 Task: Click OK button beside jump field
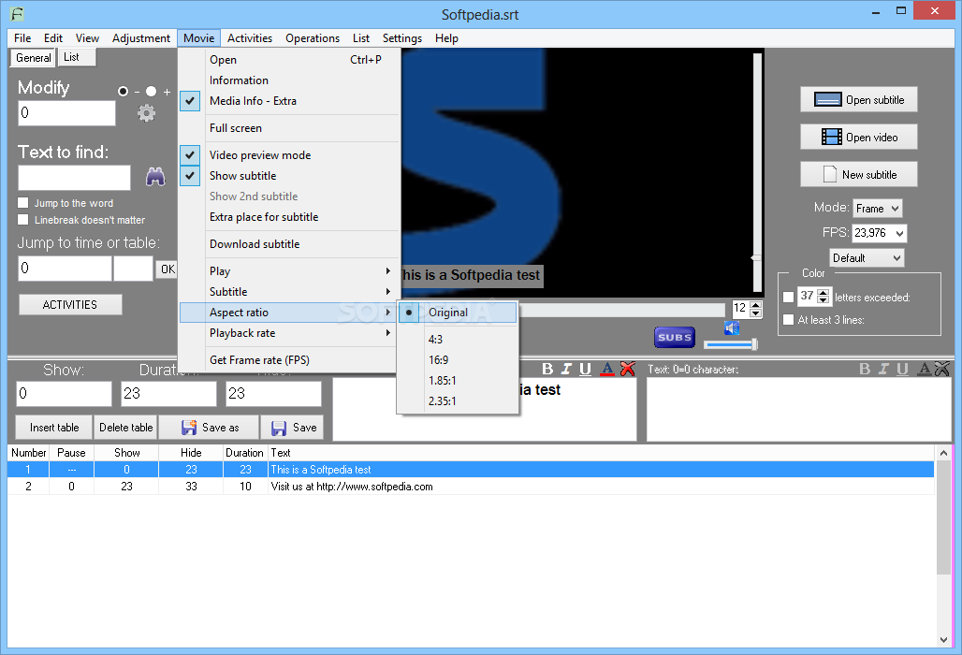[168, 269]
